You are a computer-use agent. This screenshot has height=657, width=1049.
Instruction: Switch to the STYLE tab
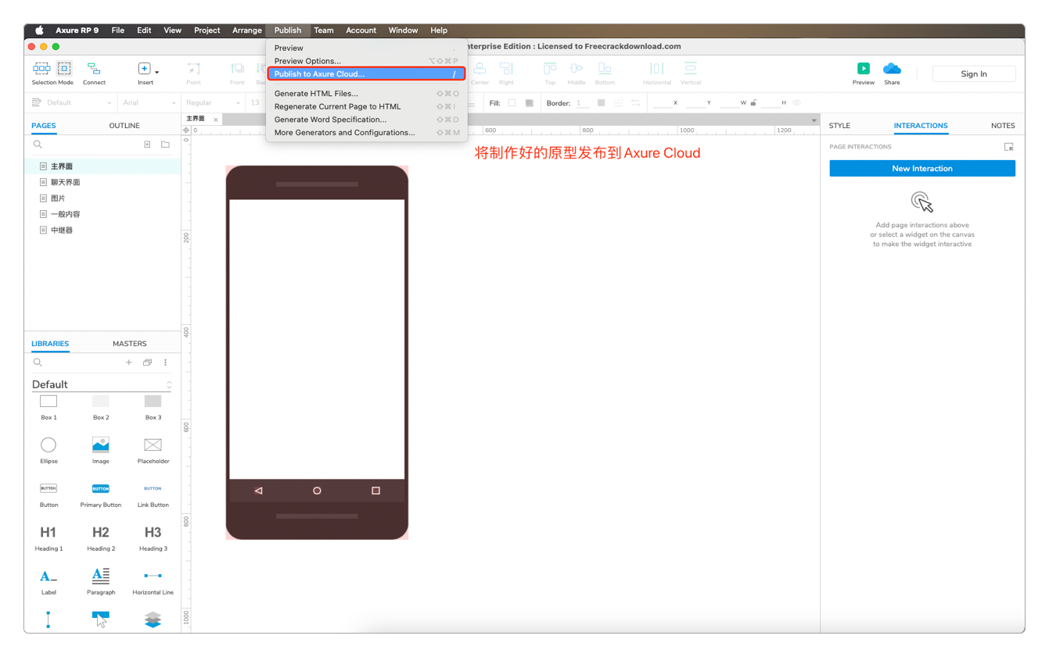pyautogui.click(x=839, y=125)
